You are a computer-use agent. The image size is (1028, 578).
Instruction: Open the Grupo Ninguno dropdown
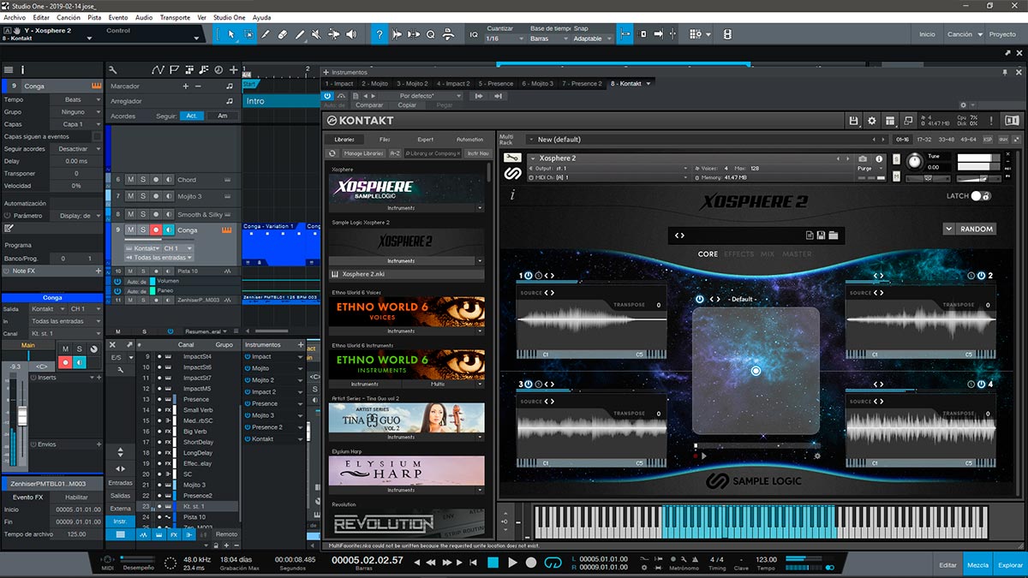[x=77, y=112]
